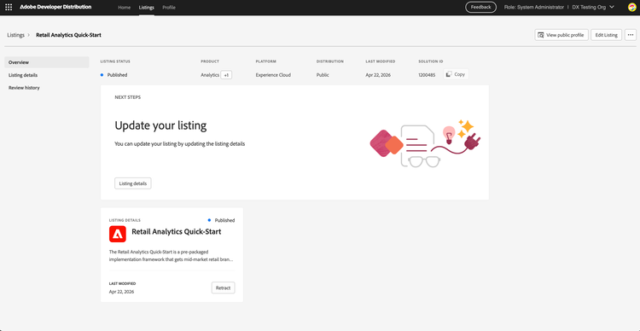Screen dimensions: 640x331
Task: Open the more options ellipsis button
Action: (x=631, y=35)
